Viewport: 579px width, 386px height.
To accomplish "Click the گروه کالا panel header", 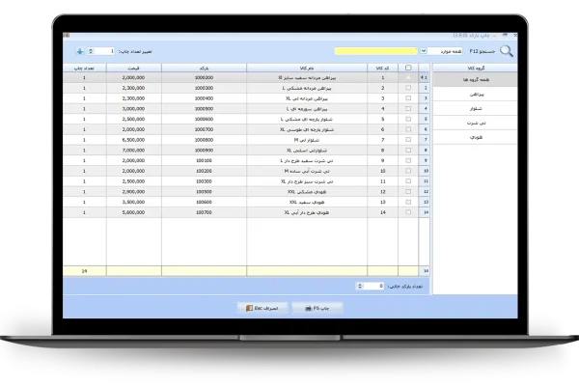I will tap(475, 68).
